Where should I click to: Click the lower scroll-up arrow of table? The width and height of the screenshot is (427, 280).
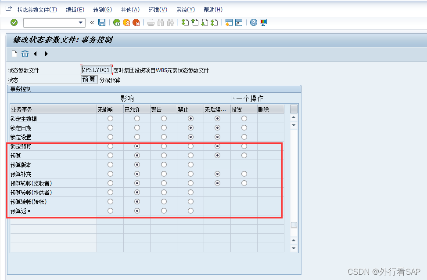click(x=294, y=240)
